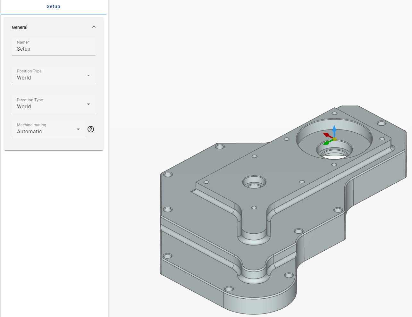Screen dimensions: 412x317
Task: Edit the Name field containing Setup
Action: (54, 46)
